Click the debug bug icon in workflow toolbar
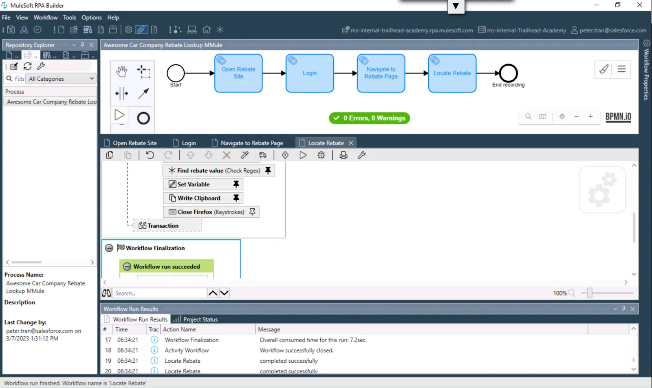The image size is (652, 388). pos(321,155)
